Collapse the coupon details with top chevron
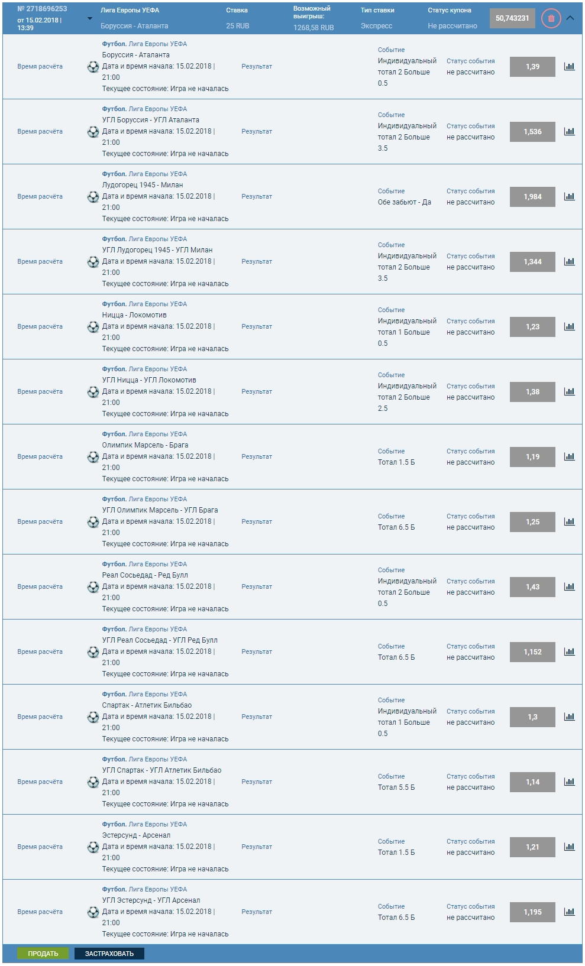This screenshot has width=585, height=966. click(x=570, y=18)
